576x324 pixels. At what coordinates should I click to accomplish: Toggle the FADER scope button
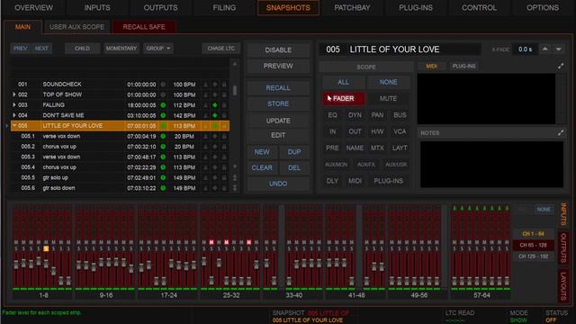tap(344, 98)
